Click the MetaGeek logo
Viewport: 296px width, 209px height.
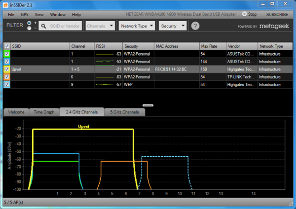(274, 27)
